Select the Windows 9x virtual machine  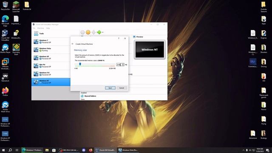(x=51, y=74)
